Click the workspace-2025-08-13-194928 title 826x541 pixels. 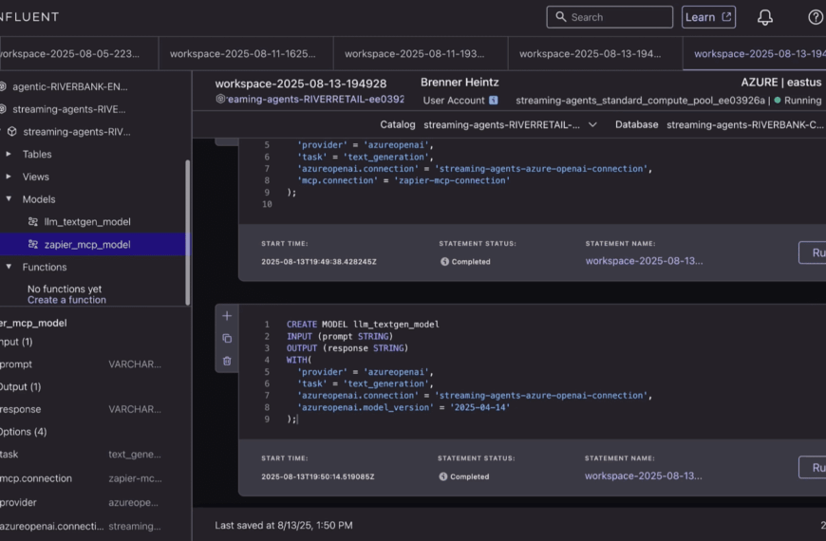pyautogui.click(x=301, y=84)
